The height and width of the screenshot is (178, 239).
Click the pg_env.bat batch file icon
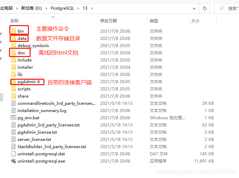[x=13, y=118]
